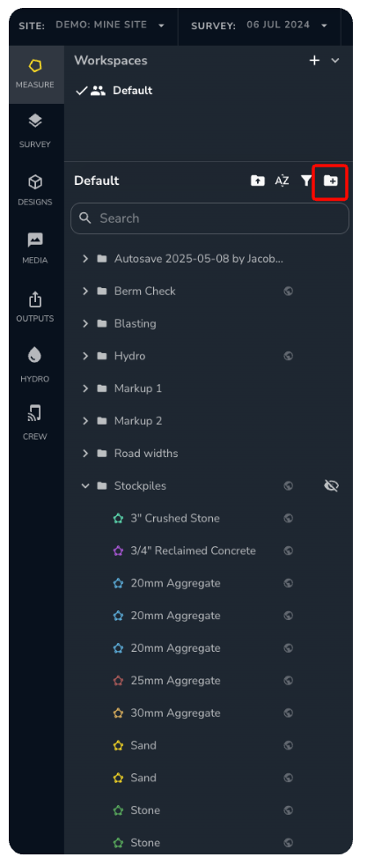Click the globe icon next to Berm Check
The width and height of the screenshot is (367, 857).
289,292
